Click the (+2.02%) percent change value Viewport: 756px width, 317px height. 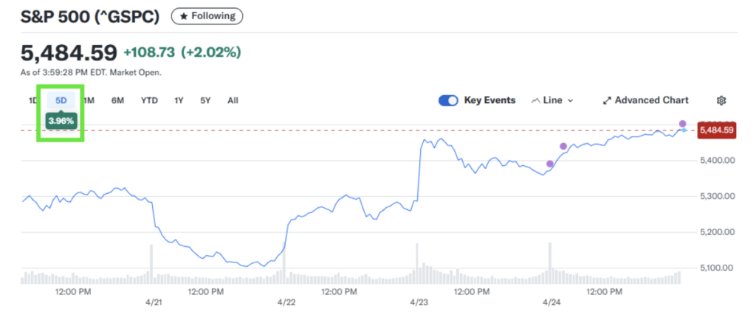pos(210,52)
